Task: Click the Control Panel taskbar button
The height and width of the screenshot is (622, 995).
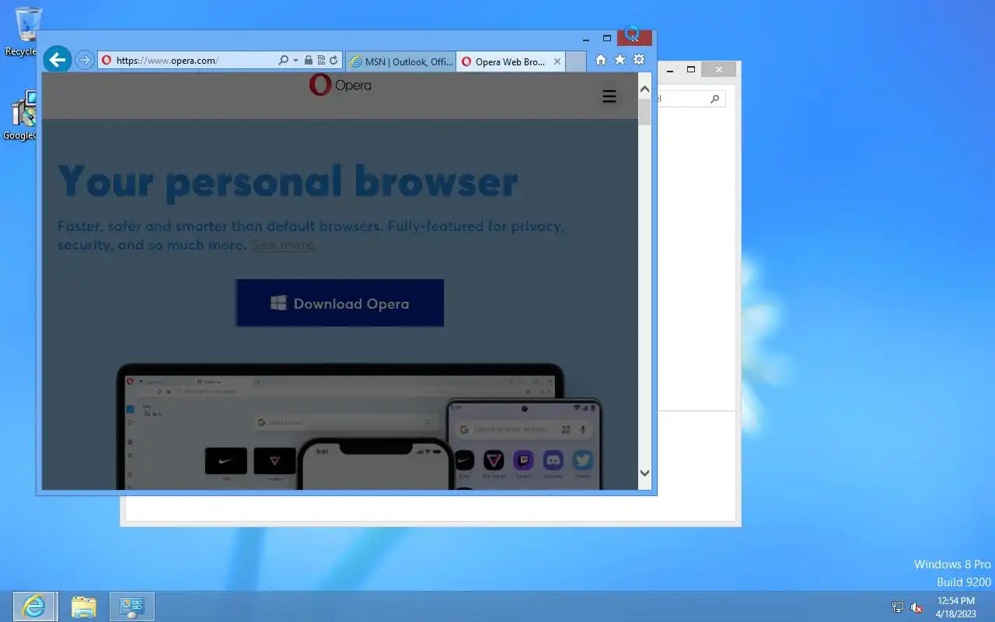Action: [132, 606]
